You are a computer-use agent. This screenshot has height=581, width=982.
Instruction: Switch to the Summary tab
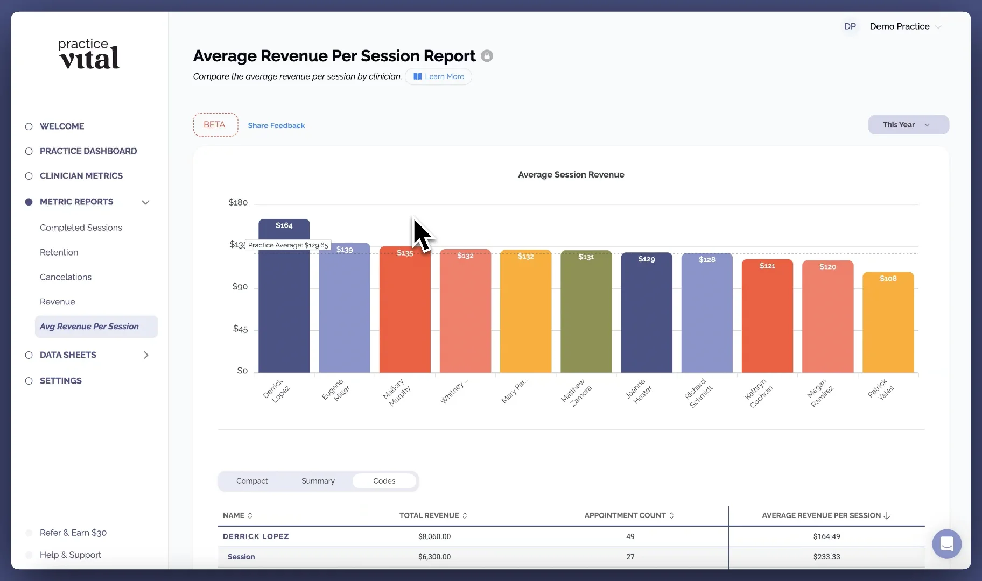[x=318, y=480]
